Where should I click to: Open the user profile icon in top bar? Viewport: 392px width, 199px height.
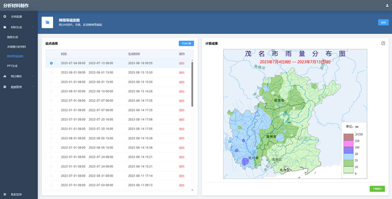tap(387, 5)
